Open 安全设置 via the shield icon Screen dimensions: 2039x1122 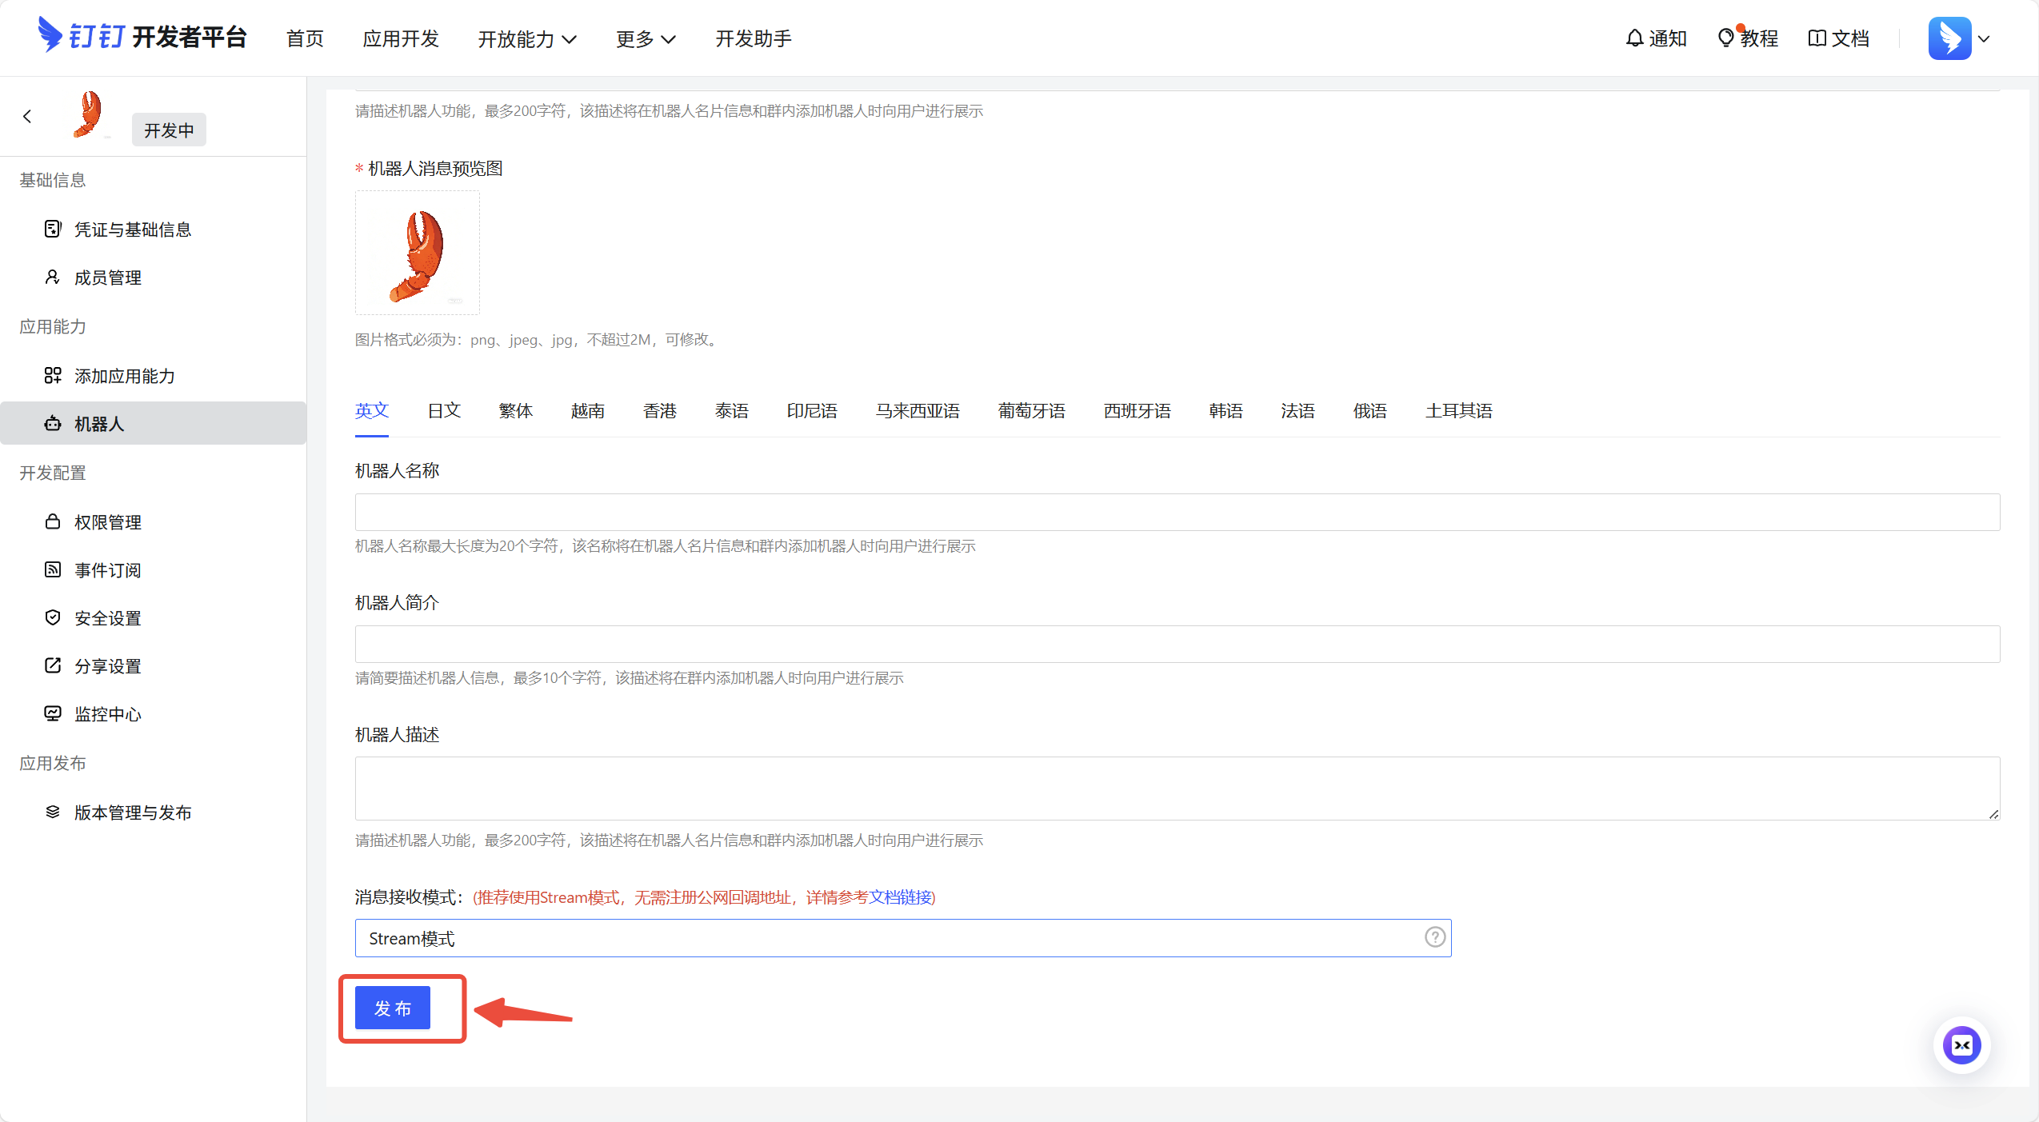pyautogui.click(x=53, y=617)
